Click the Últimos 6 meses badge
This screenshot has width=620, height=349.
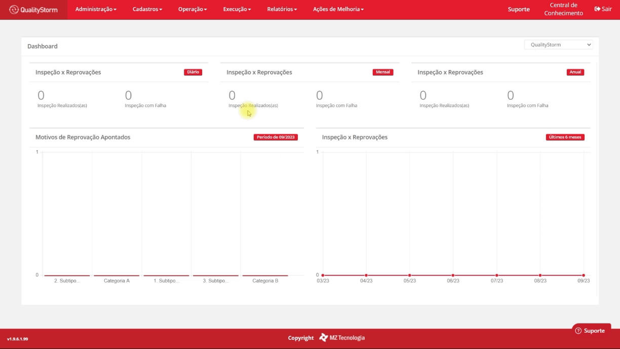[x=565, y=137]
